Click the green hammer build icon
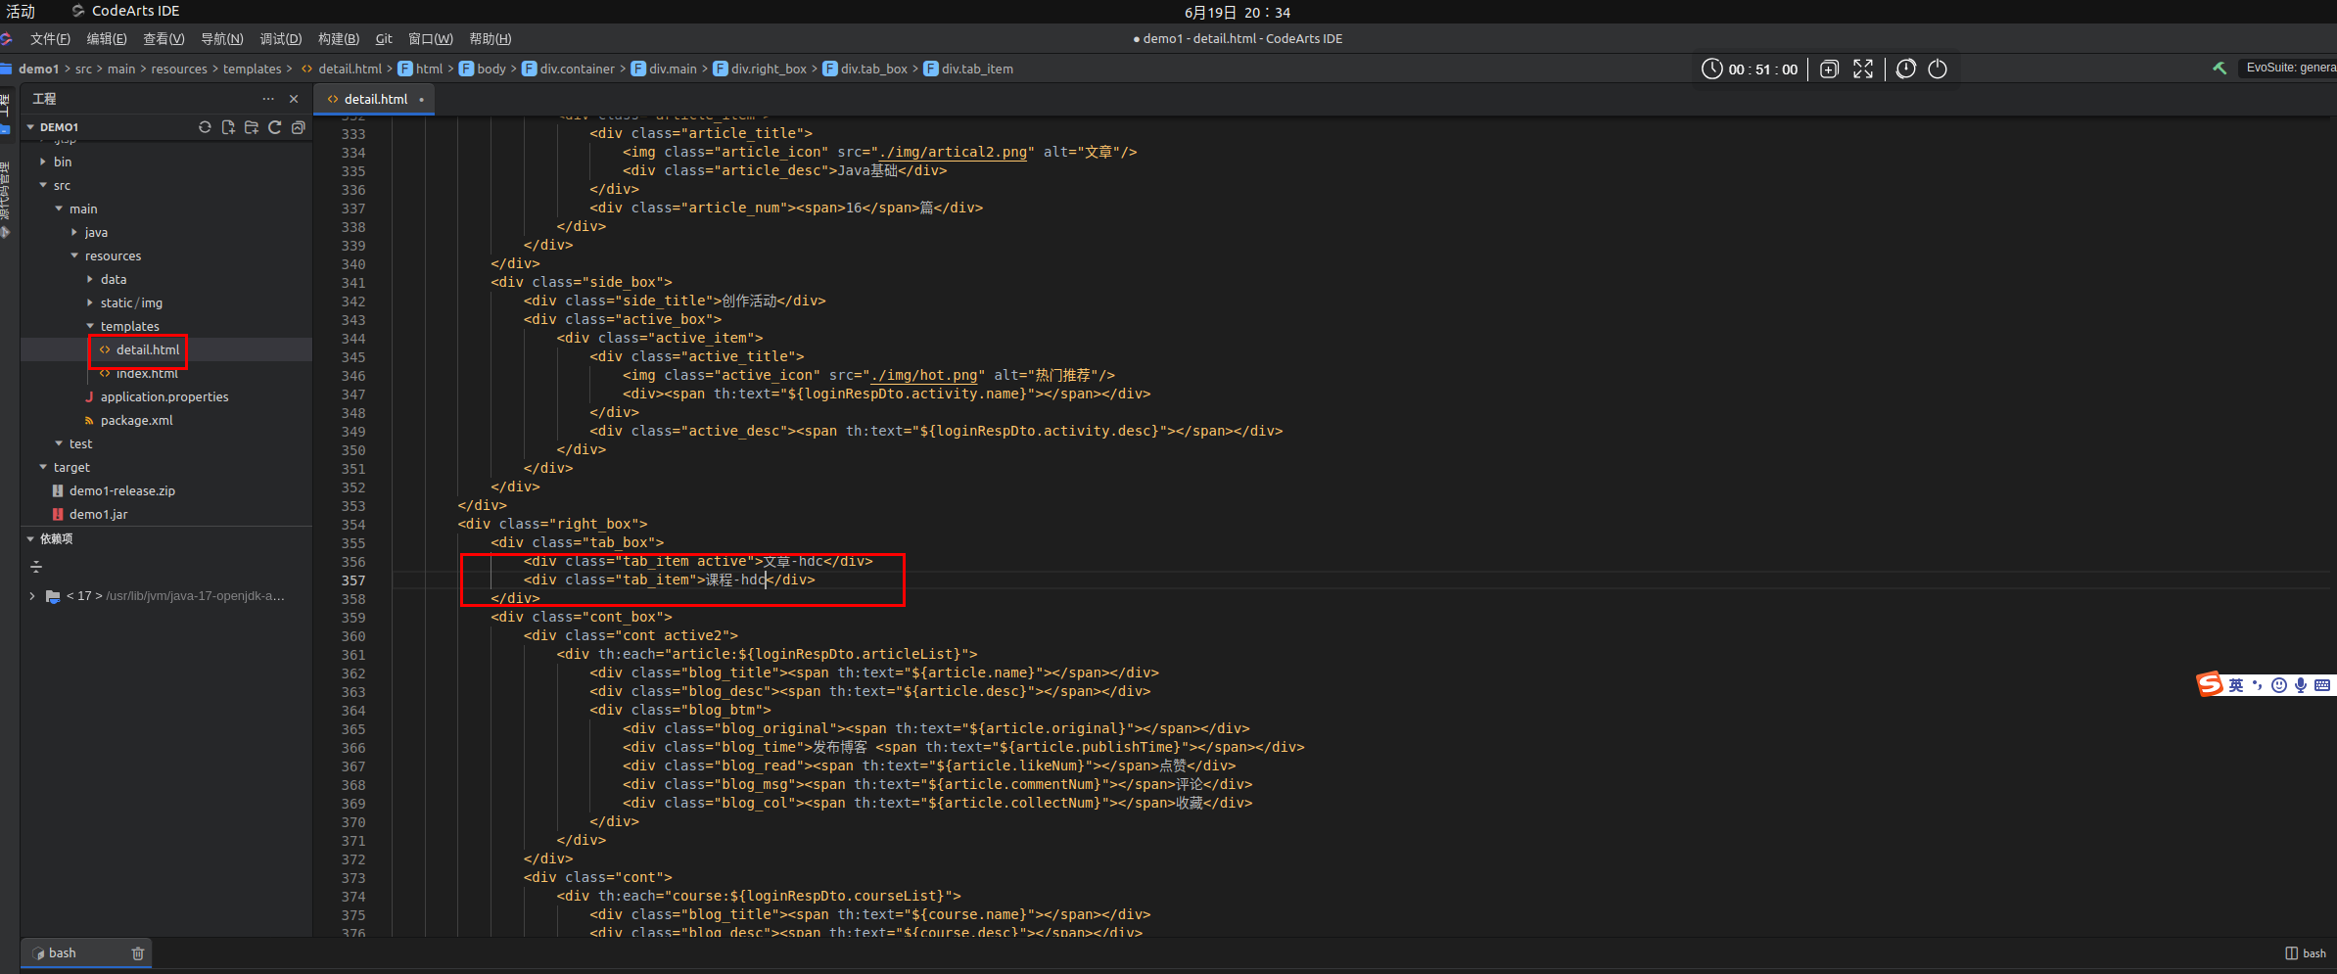 pos(2220,69)
